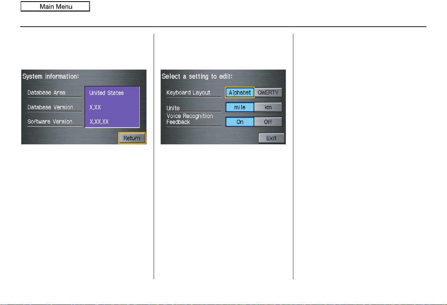Switch keyboard layout to QWERTY
The image size is (447, 305).
pyautogui.click(x=268, y=93)
